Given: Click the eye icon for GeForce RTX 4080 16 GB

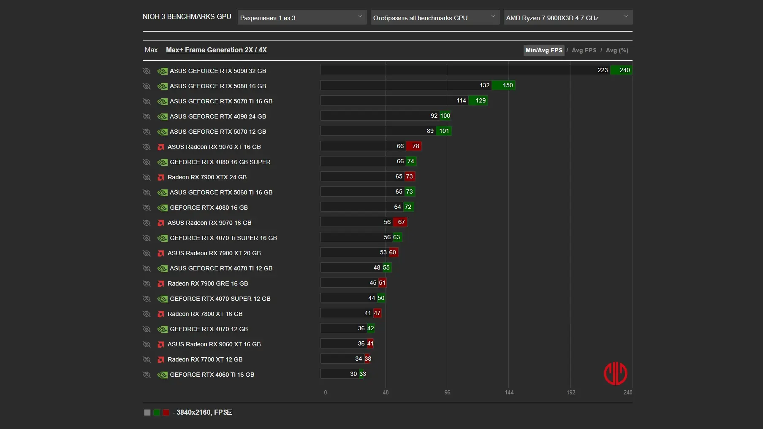Looking at the screenshot, I should (x=147, y=208).
